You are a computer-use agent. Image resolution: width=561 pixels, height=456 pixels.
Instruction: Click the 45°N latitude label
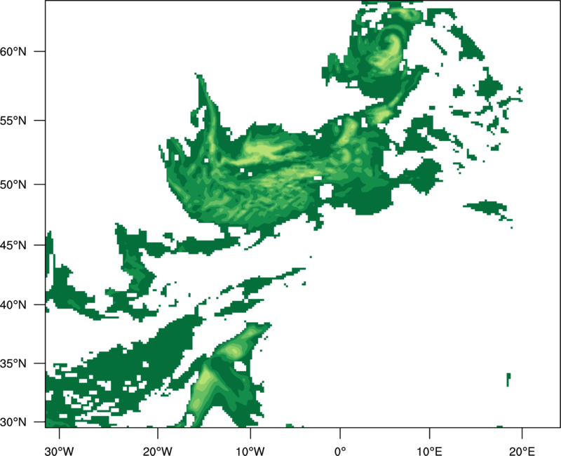[x=13, y=245]
